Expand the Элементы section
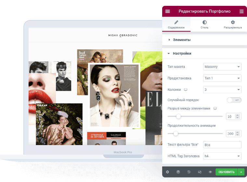This screenshot has height=182, width=247. (204, 40)
